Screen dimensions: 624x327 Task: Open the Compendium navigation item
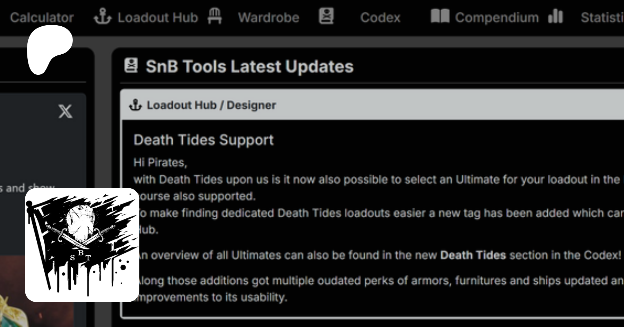pyautogui.click(x=497, y=17)
